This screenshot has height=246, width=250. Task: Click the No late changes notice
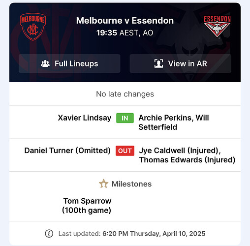[125, 94]
